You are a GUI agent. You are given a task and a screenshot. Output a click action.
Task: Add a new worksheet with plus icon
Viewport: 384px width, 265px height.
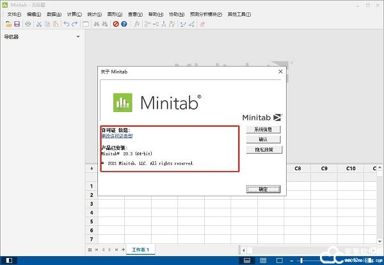point(123,250)
